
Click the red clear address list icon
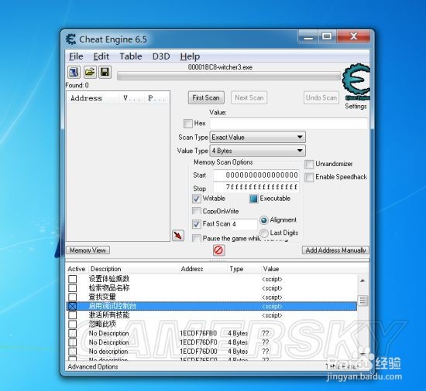218,250
